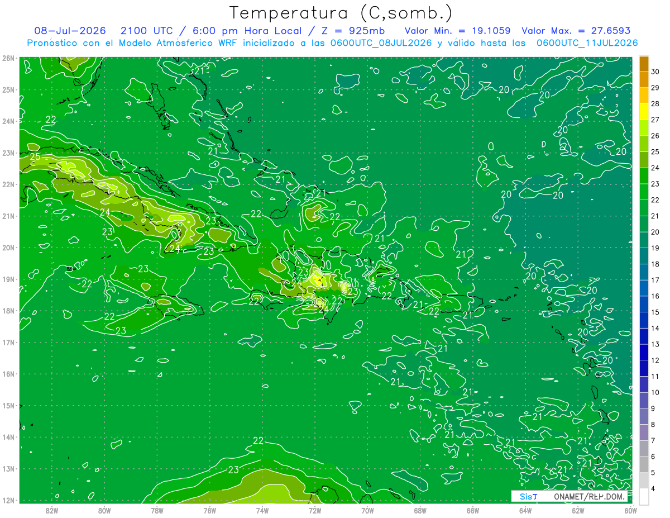Click the legend swatch between 23 and 24
The image size is (670, 518).
click(x=644, y=177)
